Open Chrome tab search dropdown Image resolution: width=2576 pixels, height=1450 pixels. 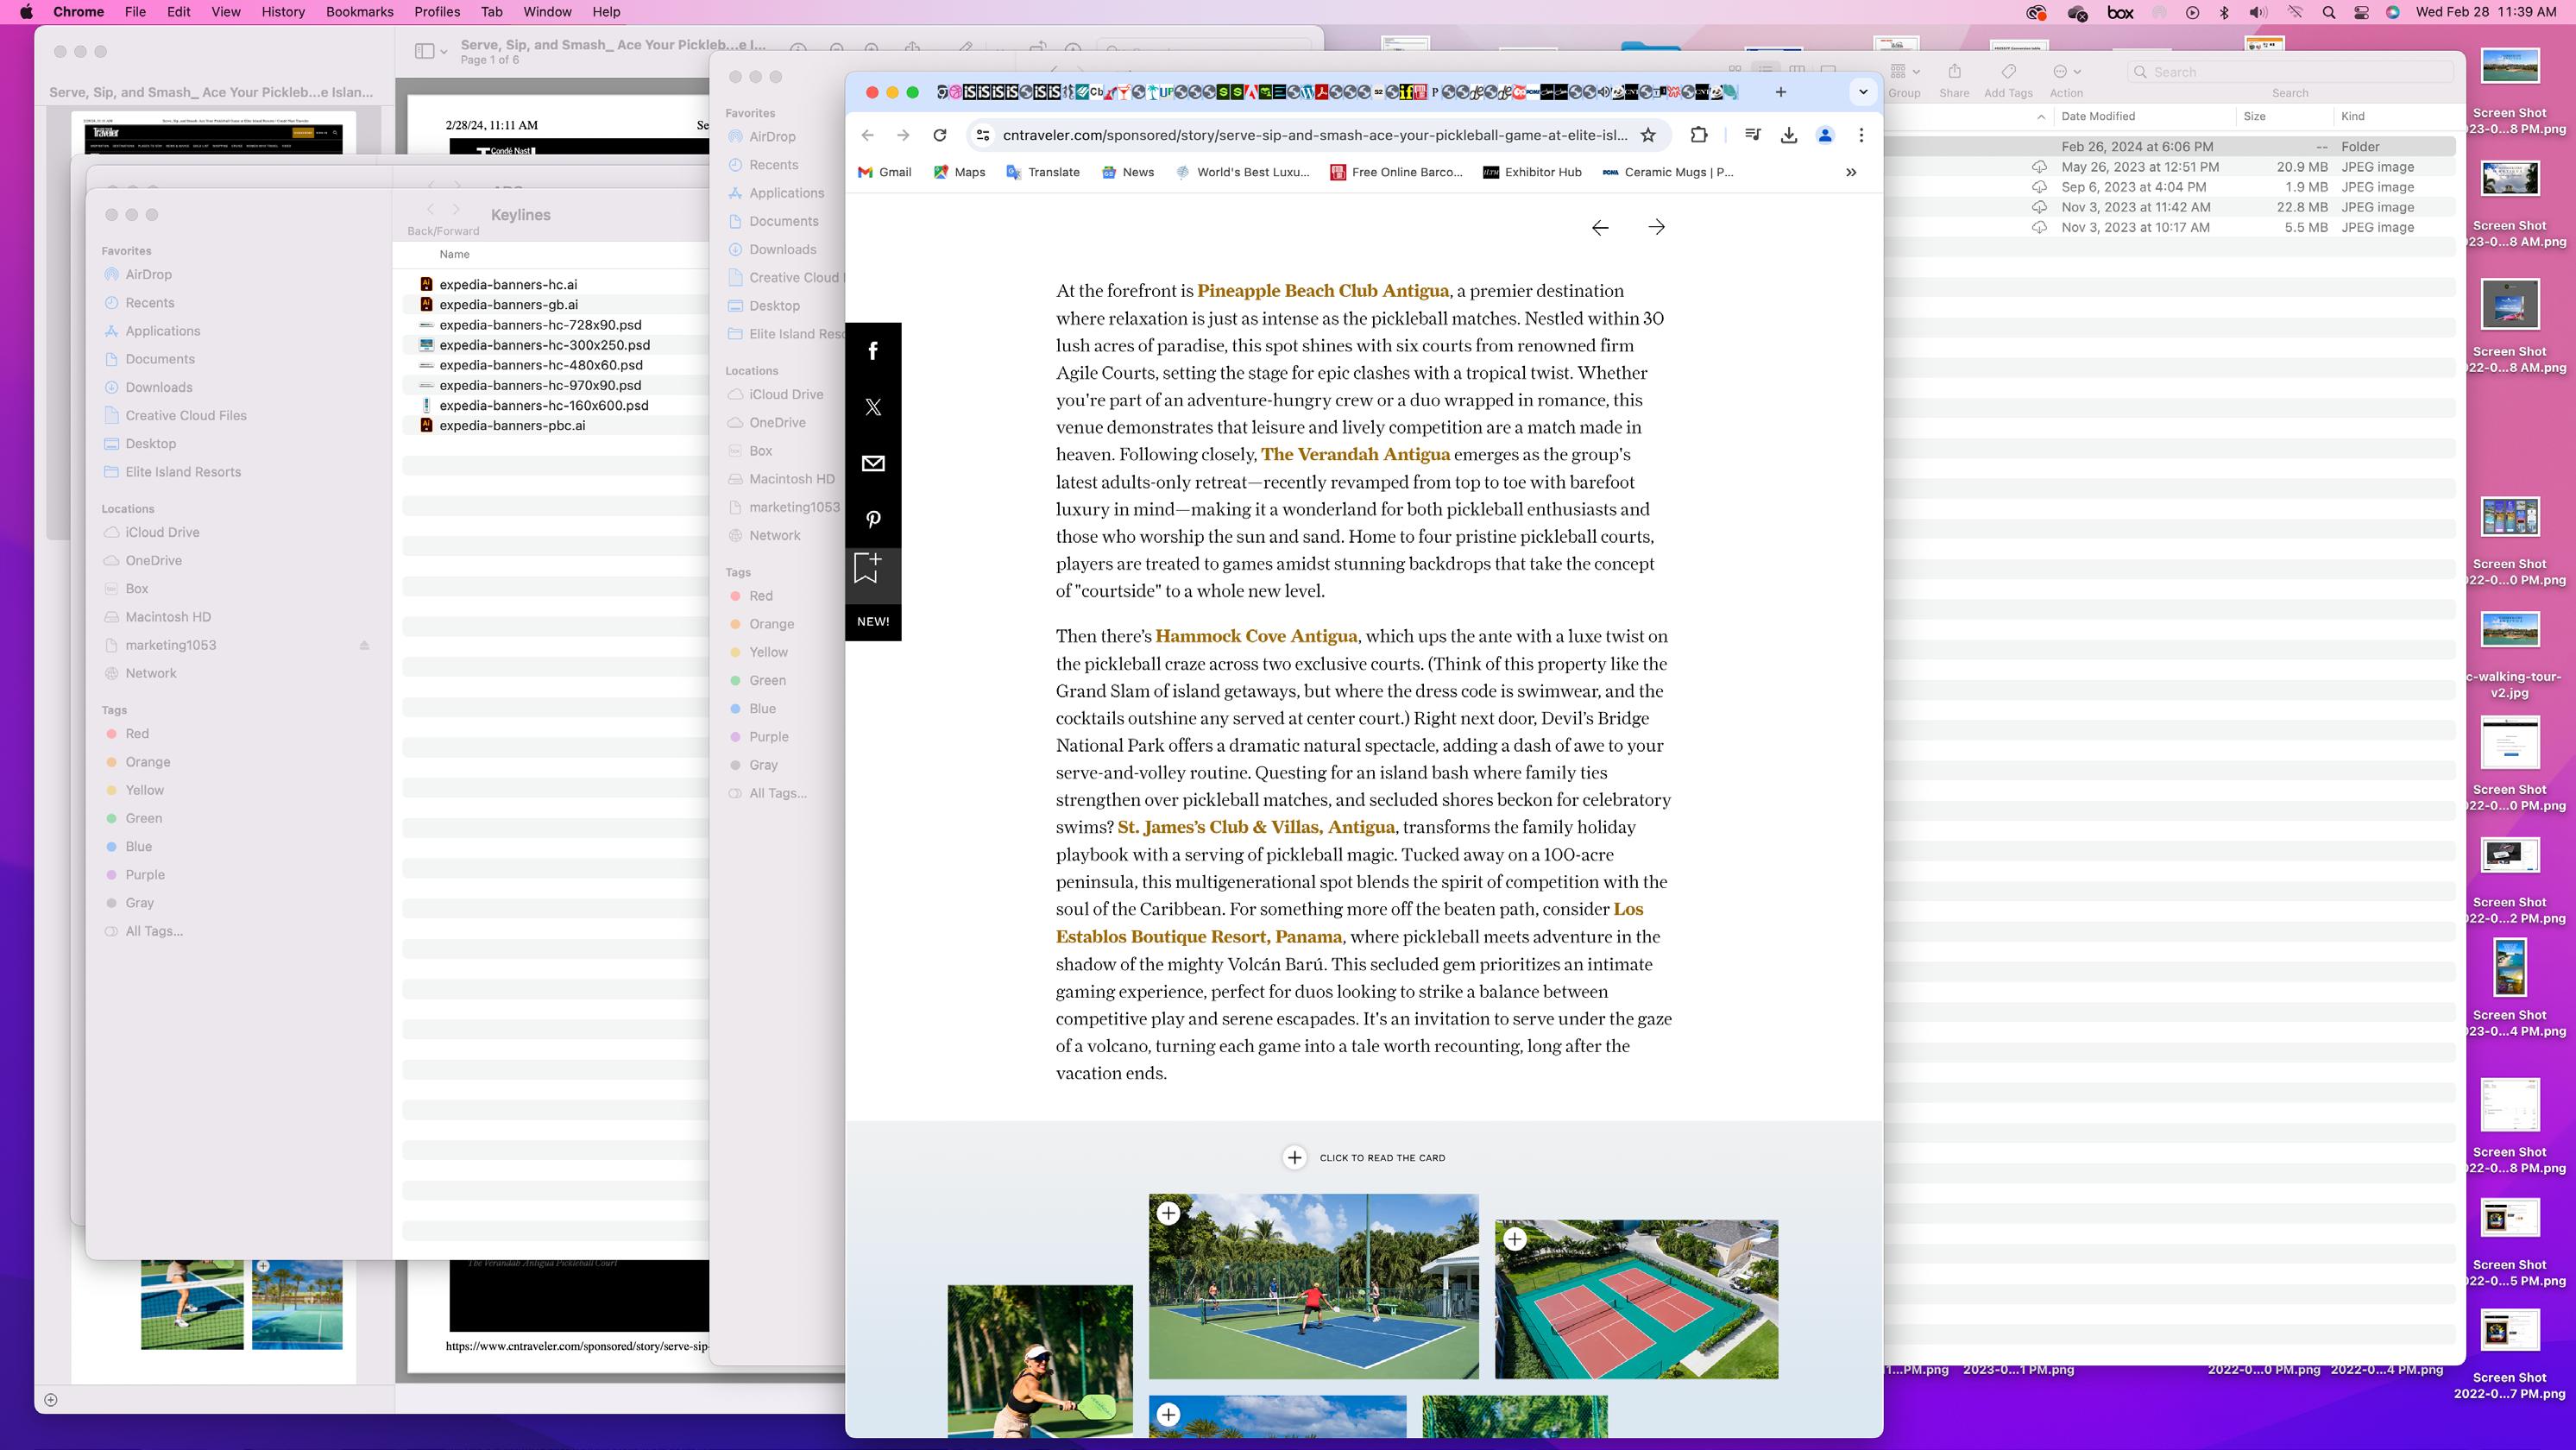coord(1863,92)
